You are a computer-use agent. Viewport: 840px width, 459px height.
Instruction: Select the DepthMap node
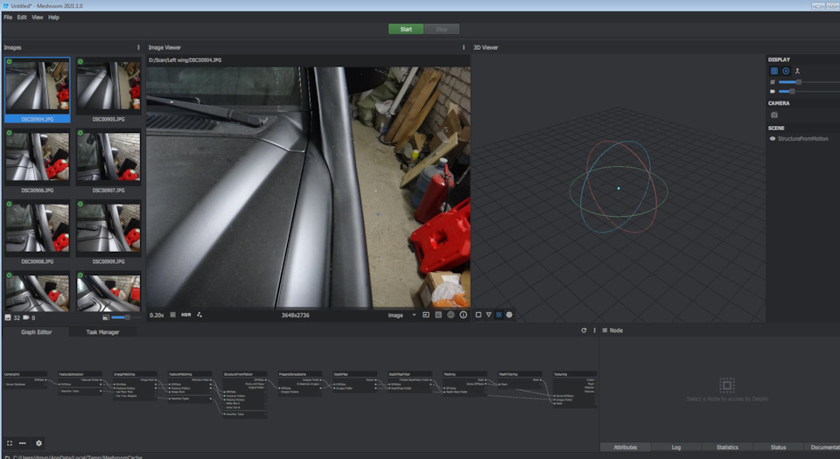coord(354,382)
